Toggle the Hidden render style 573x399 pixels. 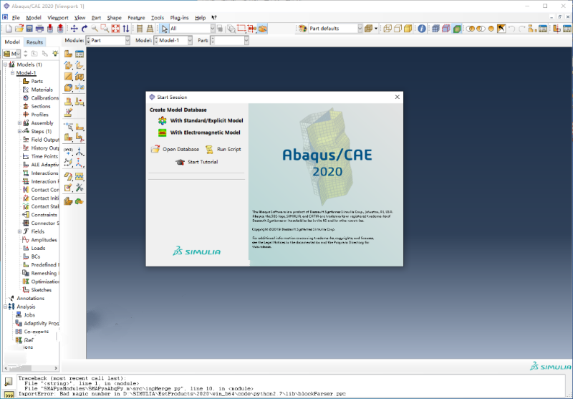(x=398, y=29)
